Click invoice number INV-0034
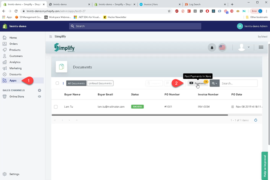 (203, 106)
